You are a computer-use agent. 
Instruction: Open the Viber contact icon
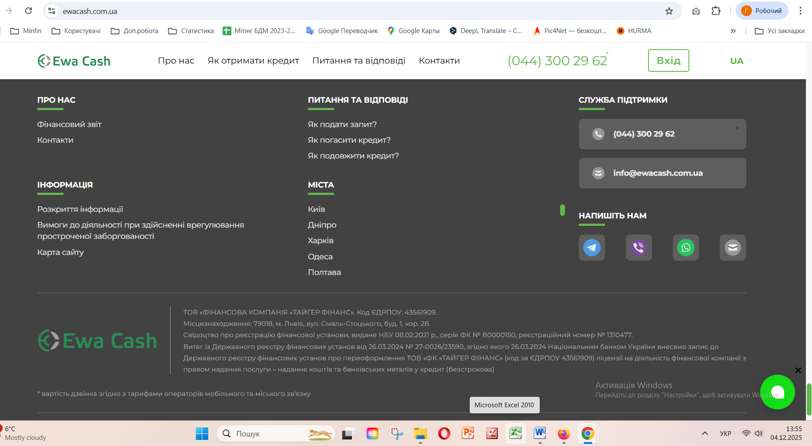[638, 248]
